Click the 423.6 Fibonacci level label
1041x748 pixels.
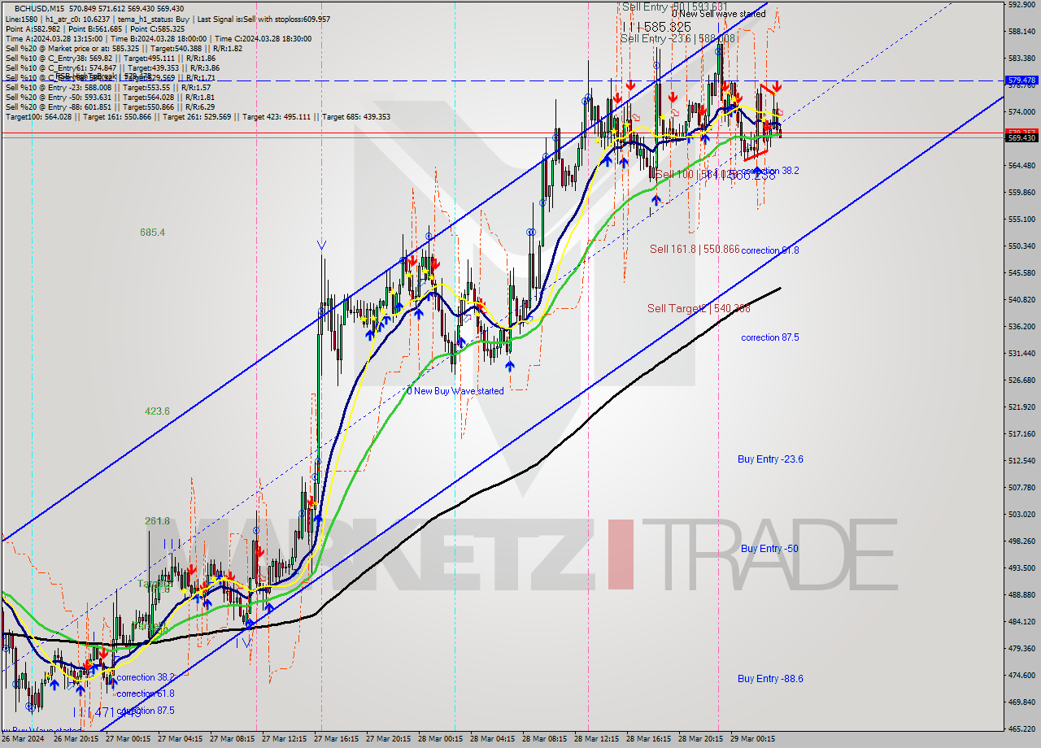(157, 411)
